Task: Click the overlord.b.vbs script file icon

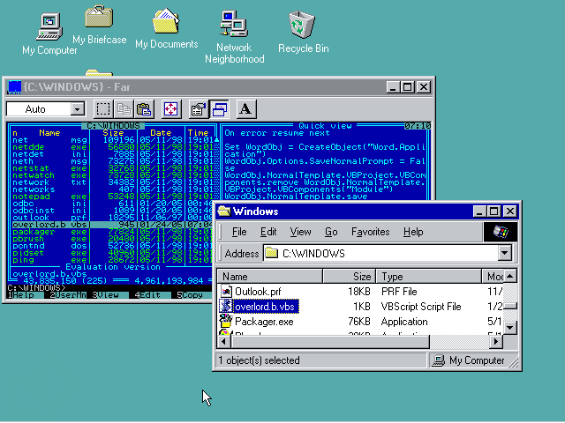Action: pyautogui.click(x=226, y=306)
